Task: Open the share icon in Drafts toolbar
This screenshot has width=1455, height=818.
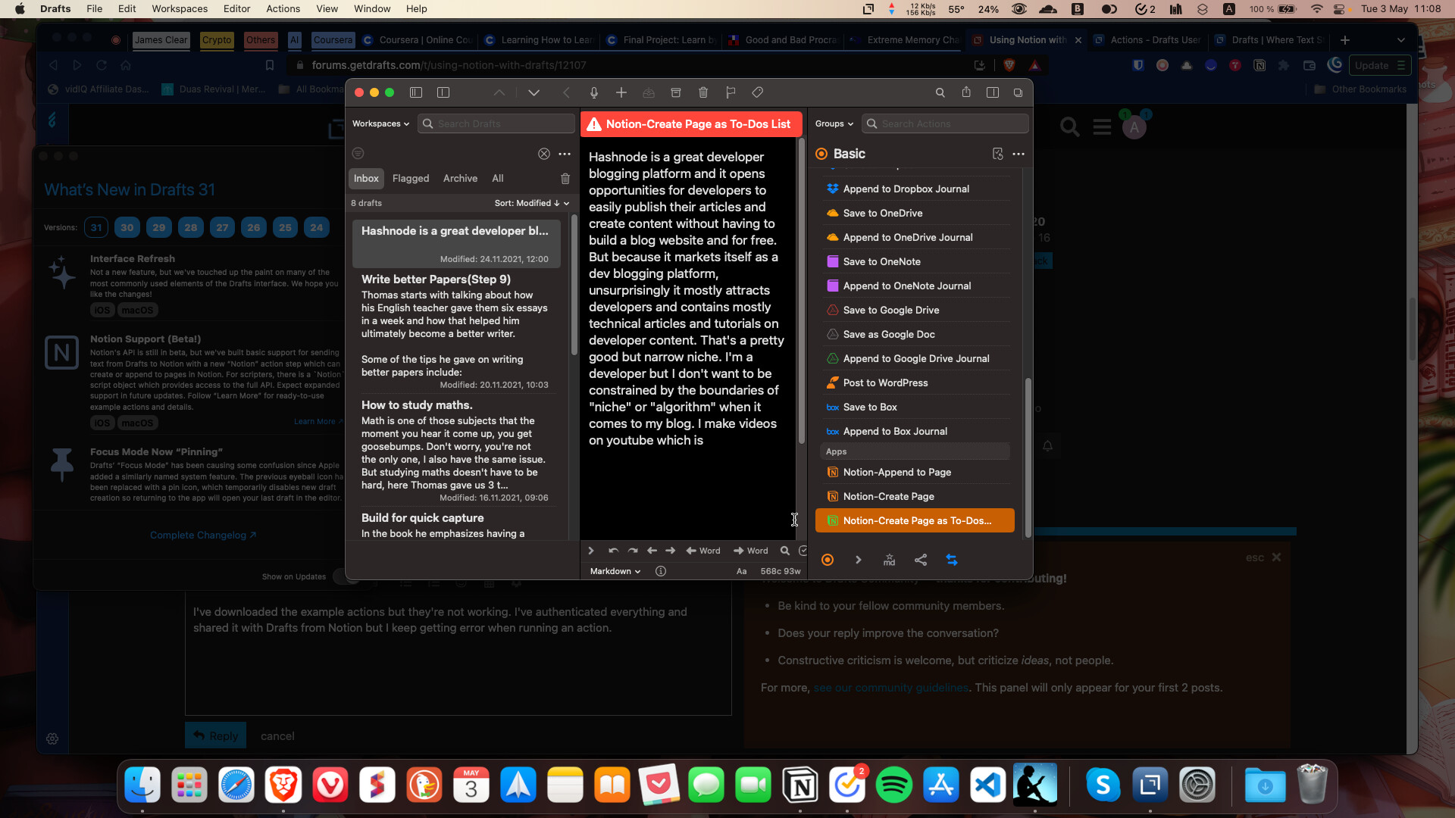Action: [x=966, y=92]
